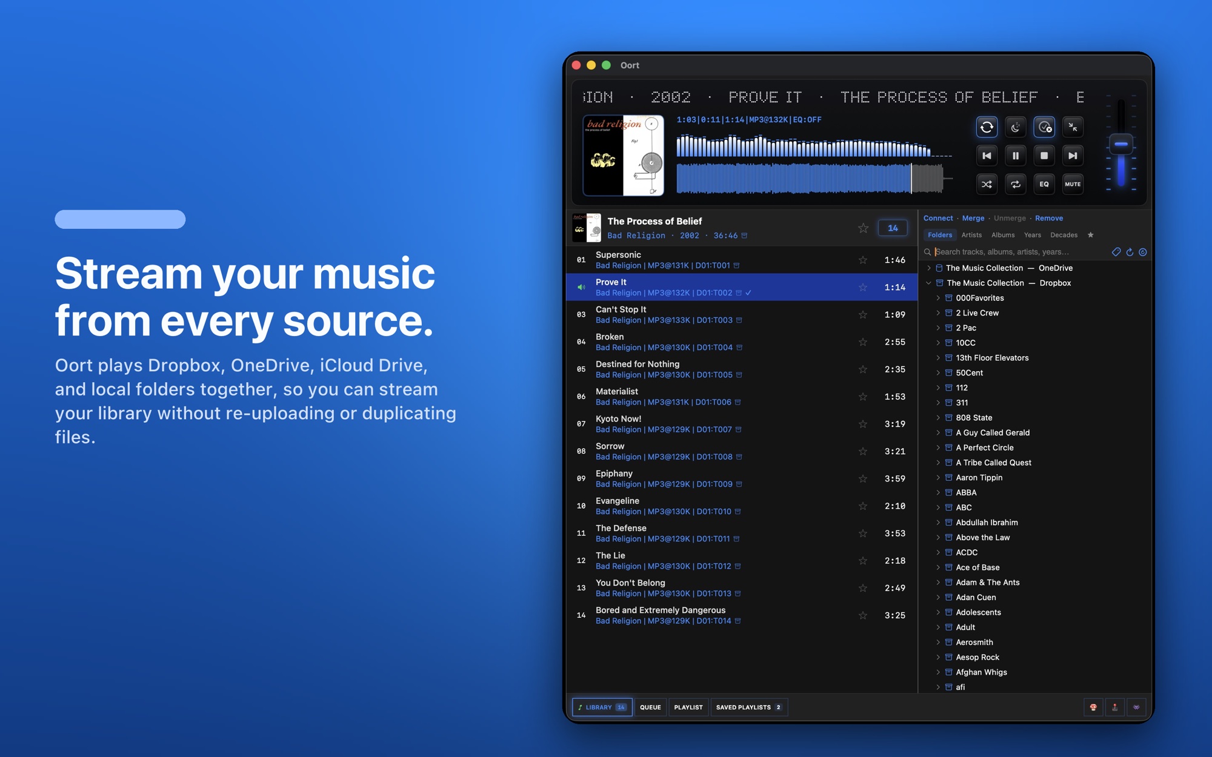Expand The Music Collection OneDrive source

coord(929,268)
